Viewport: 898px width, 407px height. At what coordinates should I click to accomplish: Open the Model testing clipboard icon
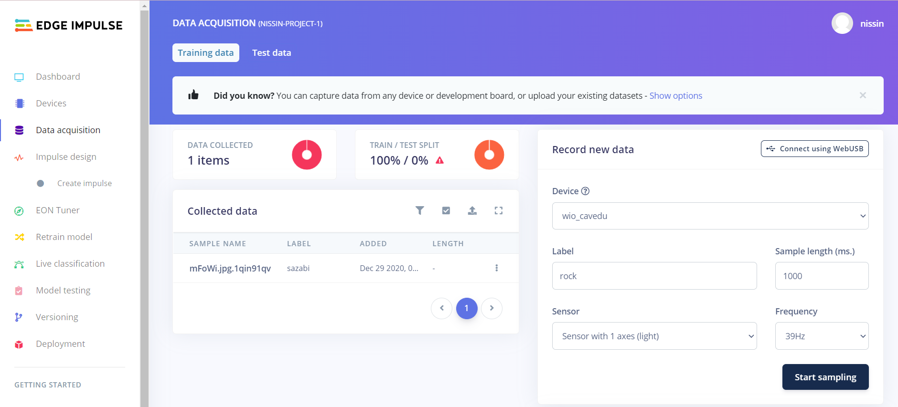tap(19, 291)
